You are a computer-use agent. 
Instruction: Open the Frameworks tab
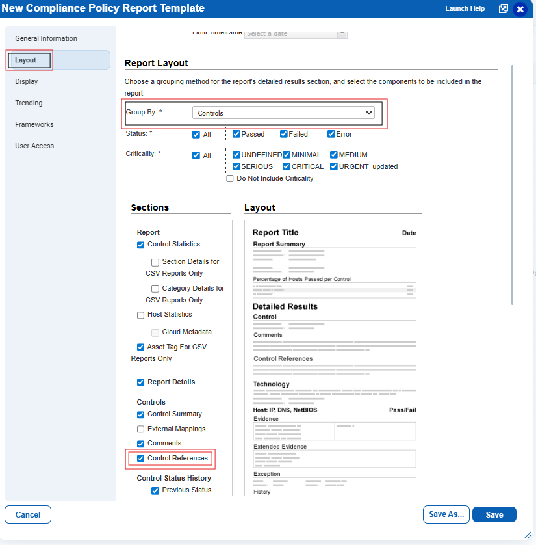tap(34, 124)
